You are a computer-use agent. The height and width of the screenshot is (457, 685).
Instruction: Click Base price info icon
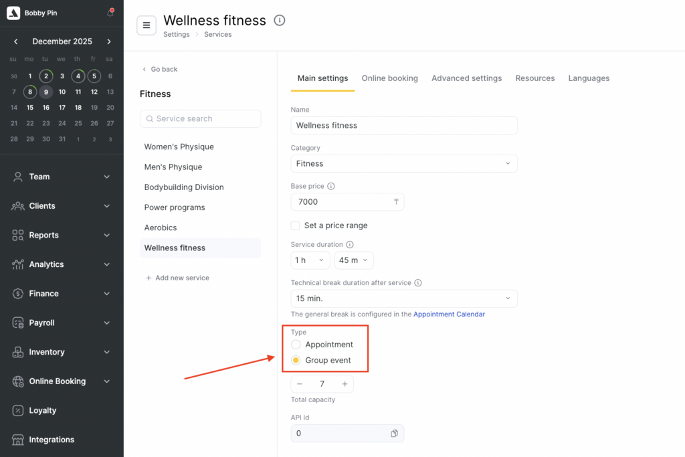pos(331,186)
